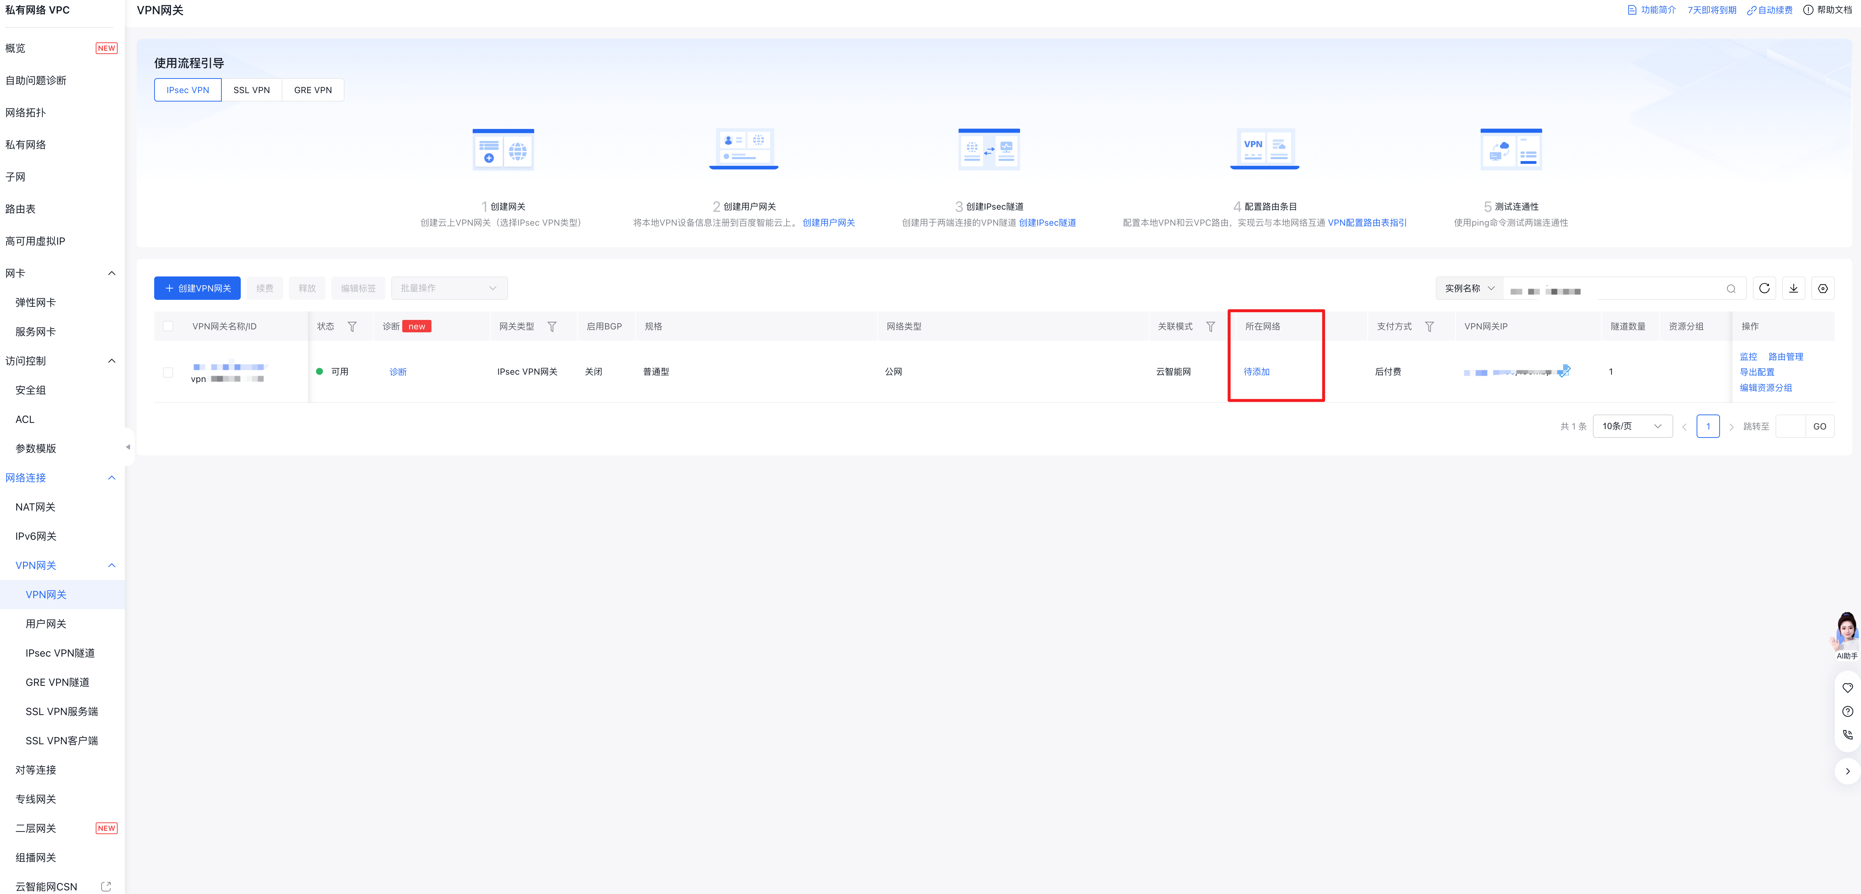
Task: Collapse the 网卡 sidebar section
Action: [111, 273]
